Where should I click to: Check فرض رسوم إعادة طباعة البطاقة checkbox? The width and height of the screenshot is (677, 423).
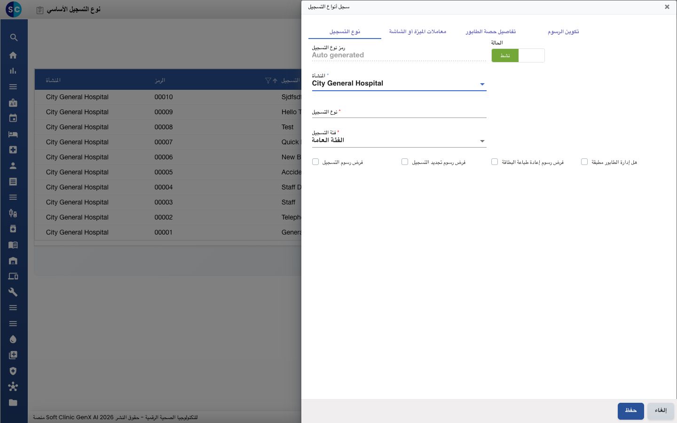tap(495, 162)
